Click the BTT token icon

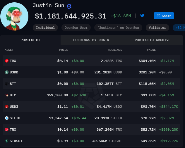tap(7, 84)
